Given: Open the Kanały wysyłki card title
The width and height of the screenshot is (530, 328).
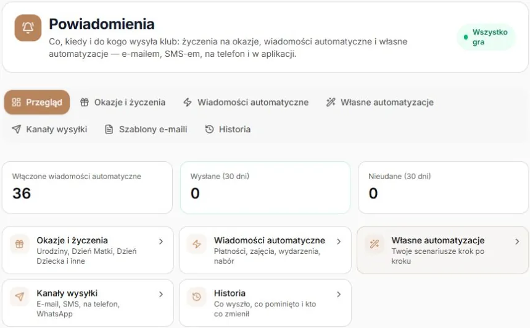Looking at the screenshot, I should 67,293.
